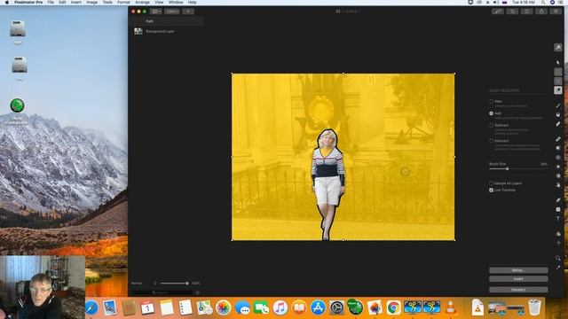The height and width of the screenshot is (319, 568).
Task: Open iTunes in the Dock
Action: tap(280, 307)
